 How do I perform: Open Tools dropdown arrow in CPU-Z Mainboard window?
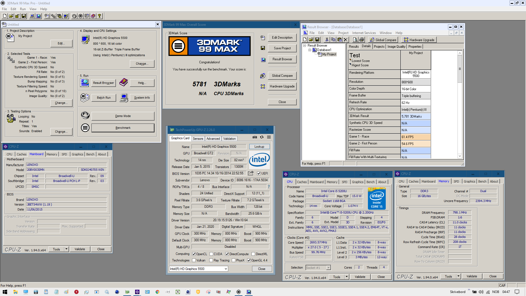coord(66,249)
